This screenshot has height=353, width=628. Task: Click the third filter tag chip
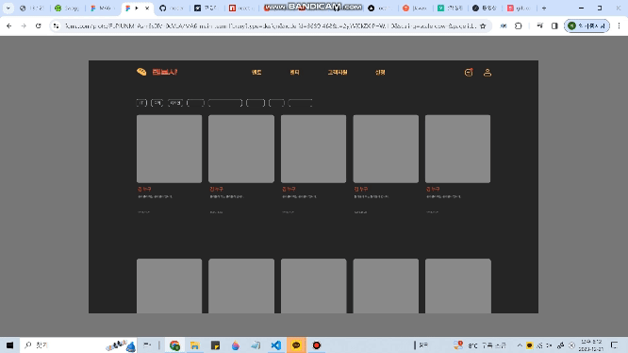click(175, 103)
